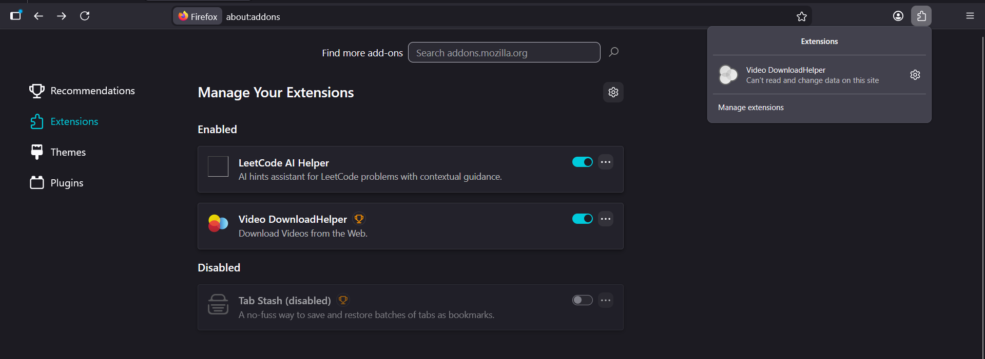The width and height of the screenshot is (985, 359).
Task: Click the Extensions puzzle icon in toolbar
Action: click(921, 16)
